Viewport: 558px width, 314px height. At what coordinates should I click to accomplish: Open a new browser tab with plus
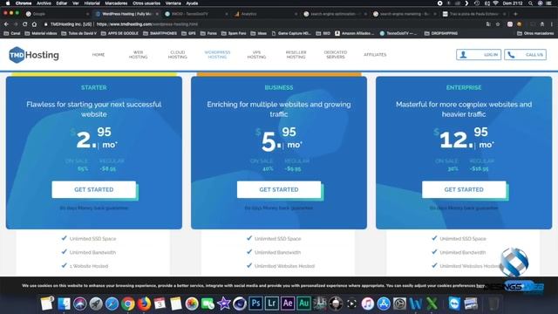point(515,14)
